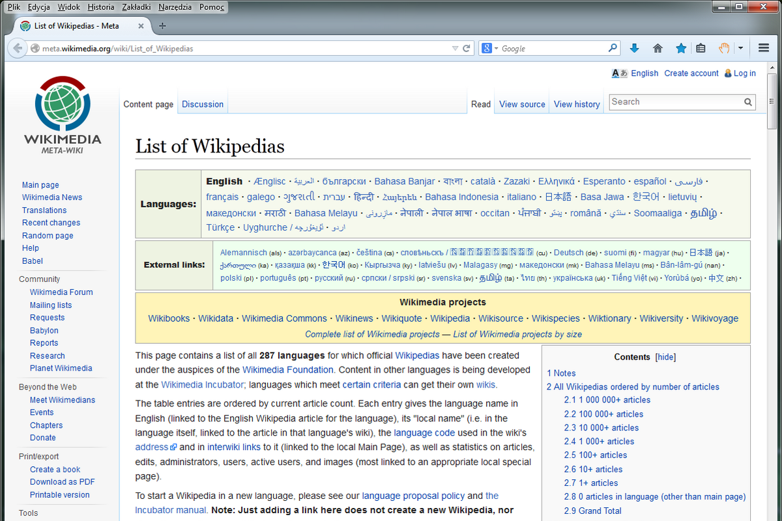Click the Deutsch (de) external link
The width and height of the screenshot is (782, 521).
tap(575, 253)
